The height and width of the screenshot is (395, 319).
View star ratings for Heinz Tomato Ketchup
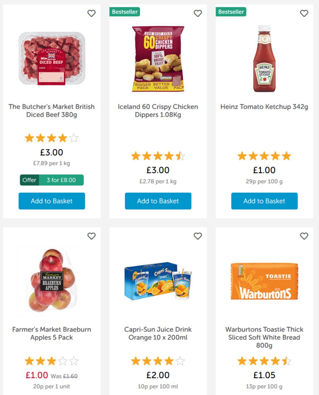[264, 156]
